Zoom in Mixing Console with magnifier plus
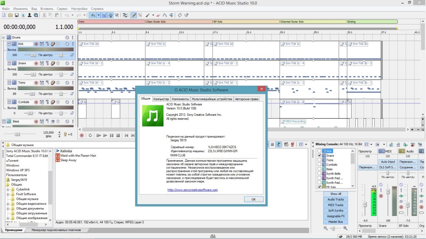The width and height of the screenshot is (426, 239). click(345, 229)
